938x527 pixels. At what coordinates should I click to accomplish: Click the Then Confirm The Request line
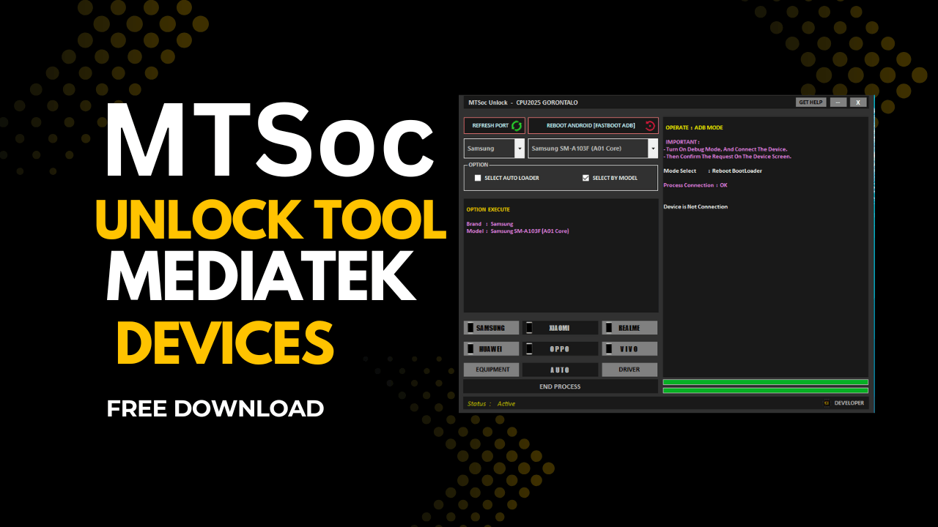click(x=727, y=157)
